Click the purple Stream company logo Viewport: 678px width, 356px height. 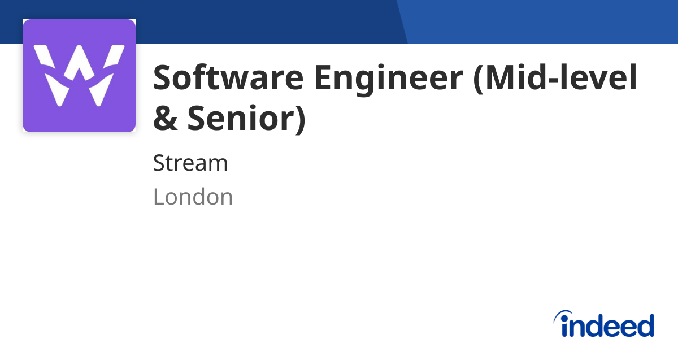coord(79,76)
